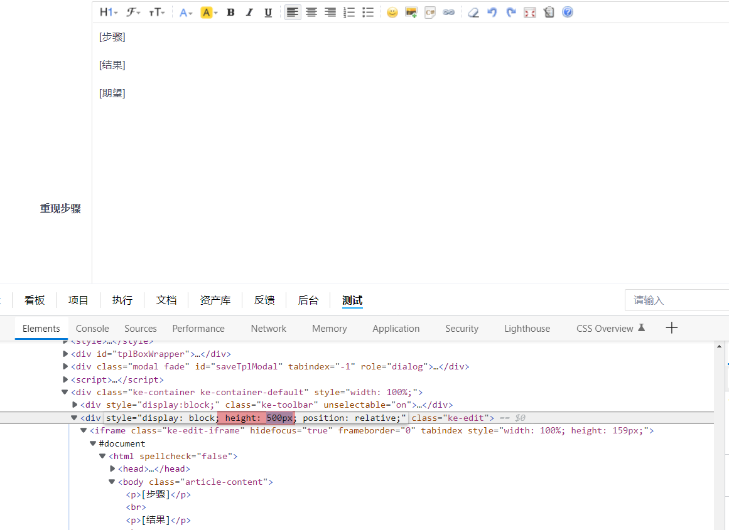This screenshot has height=530, width=729.
Task: Align text right in editor
Action: point(330,13)
